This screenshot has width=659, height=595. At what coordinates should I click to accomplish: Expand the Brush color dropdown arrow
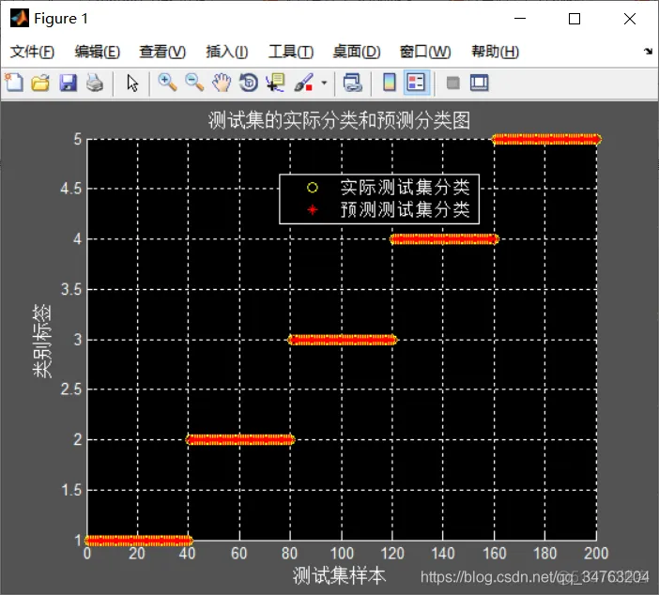coord(324,83)
